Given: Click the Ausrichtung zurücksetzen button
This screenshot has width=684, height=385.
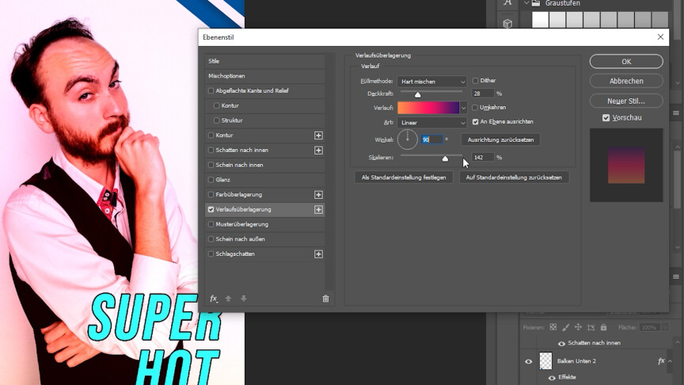Looking at the screenshot, I should coord(500,139).
